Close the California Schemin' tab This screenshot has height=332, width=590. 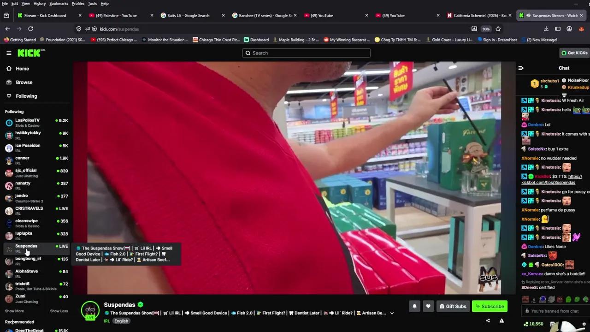tap(510, 15)
